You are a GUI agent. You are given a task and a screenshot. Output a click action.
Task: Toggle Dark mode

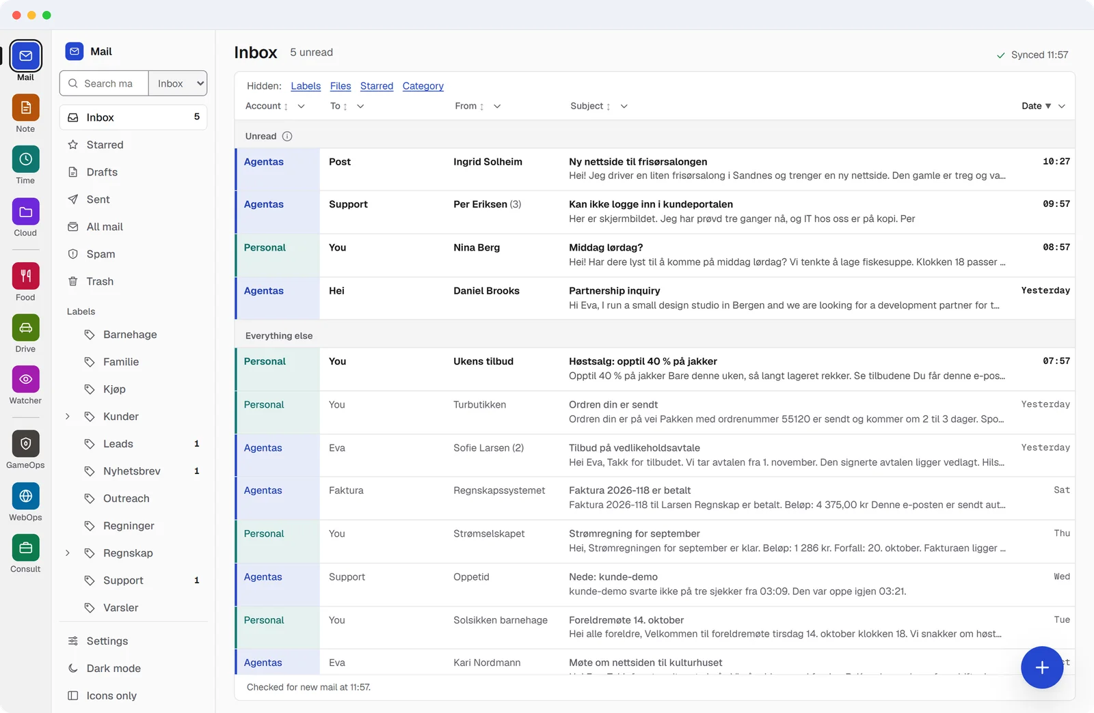tap(133, 668)
